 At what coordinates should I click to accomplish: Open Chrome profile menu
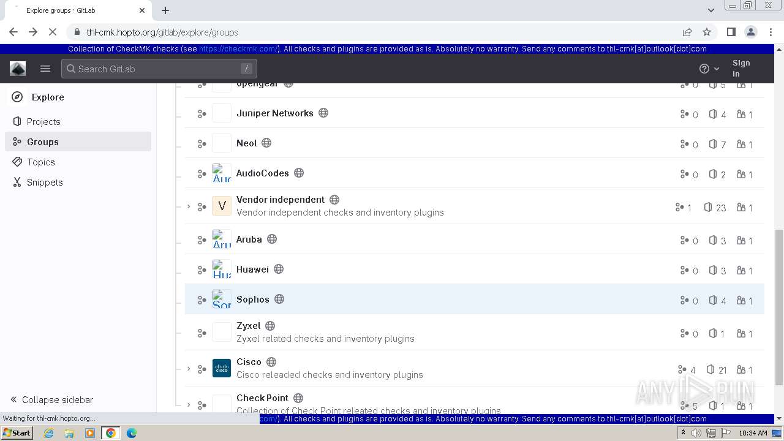coord(750,32)
